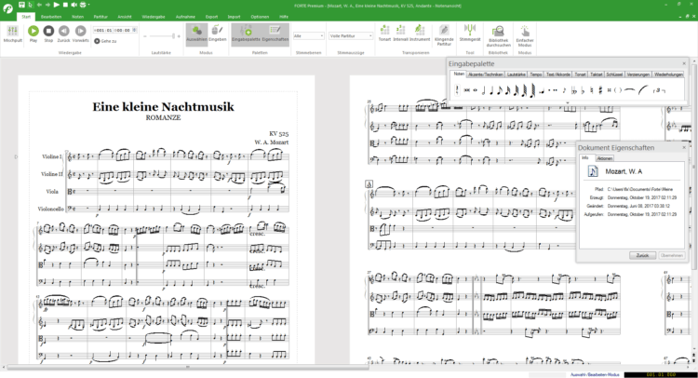The width and height of the screenshot is (698, 378).
Task: Toggle Auswählen mode
Action: 196,34
